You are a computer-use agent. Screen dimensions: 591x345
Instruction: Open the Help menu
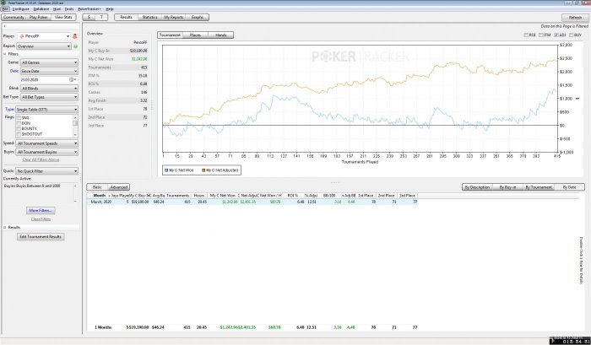pyautogui.click(x=110, y=8)
